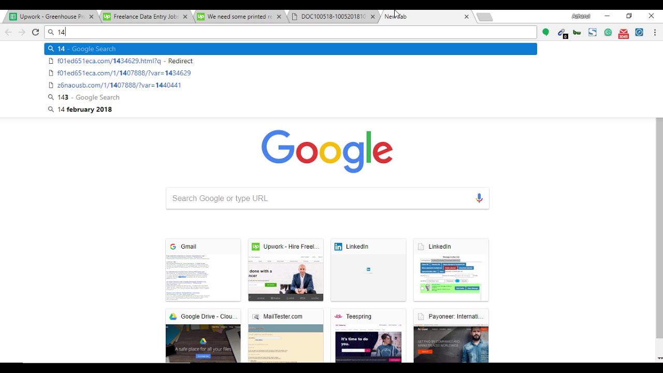Choose the z6naousb.com suggestion
The image size is (663, 373).
[x=291, y=85]
